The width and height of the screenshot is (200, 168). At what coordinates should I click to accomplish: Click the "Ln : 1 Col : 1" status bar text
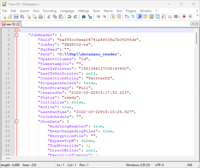coord(66,165)
